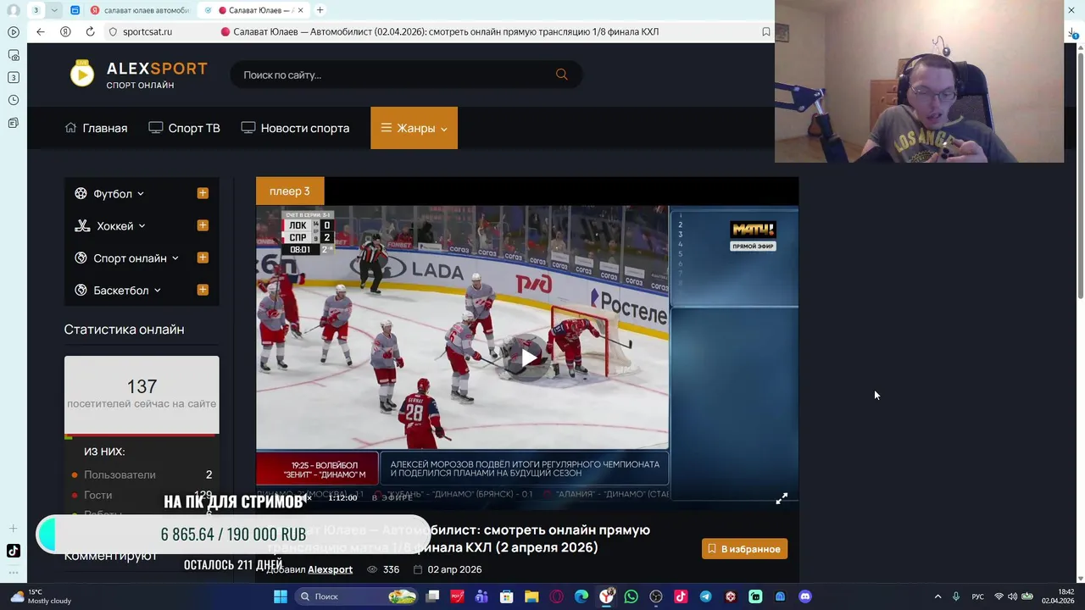Click the taskbar Поиск search box

click(x=358, y=596)
